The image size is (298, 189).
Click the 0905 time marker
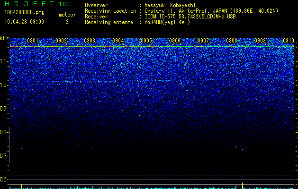(x=146, y=41)
